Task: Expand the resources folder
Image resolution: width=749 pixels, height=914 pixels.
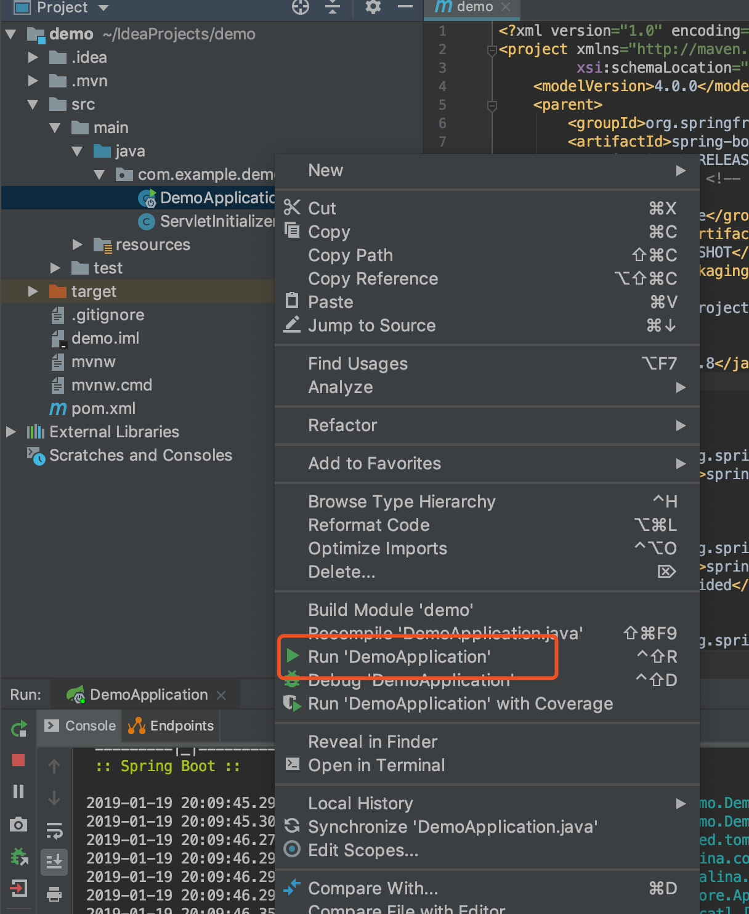Action: (x=78, y=245)
